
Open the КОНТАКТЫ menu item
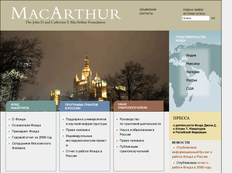pyautogui.click(x=146, y=14)
